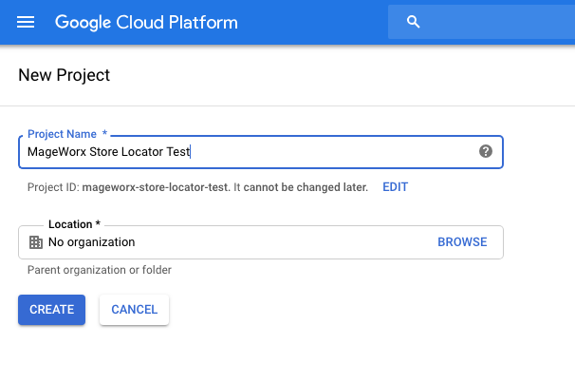Click the 'New Project' heading
Screen dimensions: 575x383
coord(65,75)
